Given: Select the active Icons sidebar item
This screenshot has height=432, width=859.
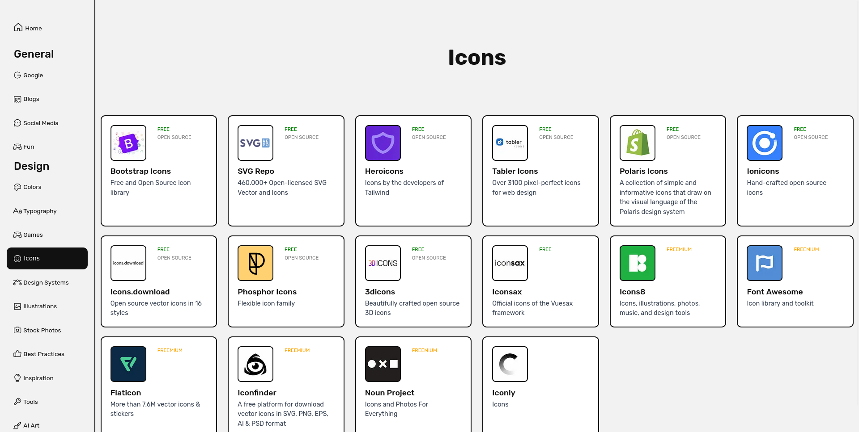Looking at the screenshot, I should (x=47, y=258).
